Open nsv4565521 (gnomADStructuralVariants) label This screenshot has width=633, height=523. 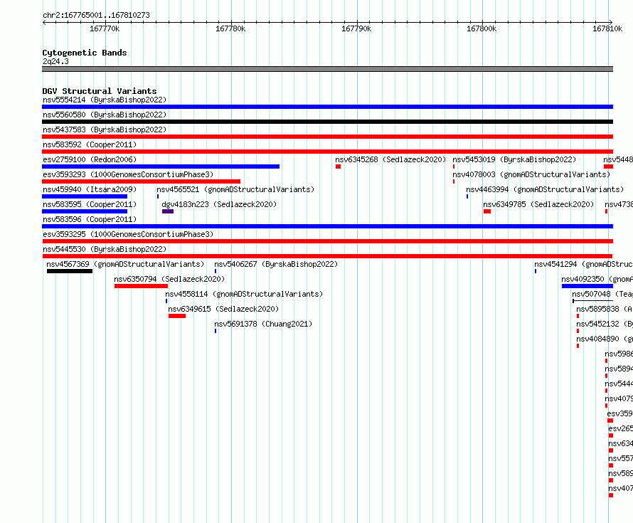tap(235, 189)
